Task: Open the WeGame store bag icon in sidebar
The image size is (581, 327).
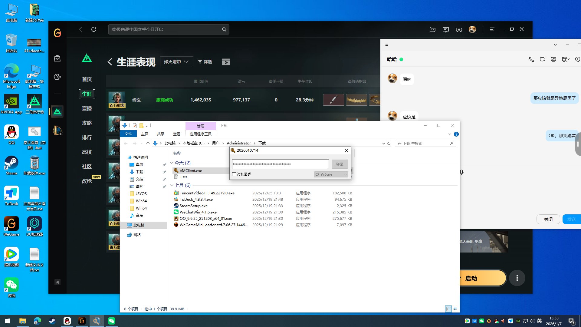Action: tap(57, 58)
